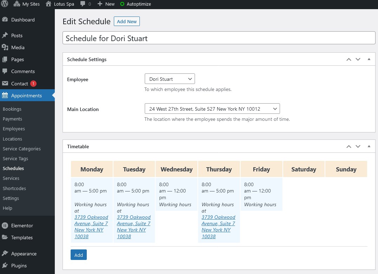Click the plus icon beside New
The width and height of the screenshot is (378, 274).
tap(100, 4)
